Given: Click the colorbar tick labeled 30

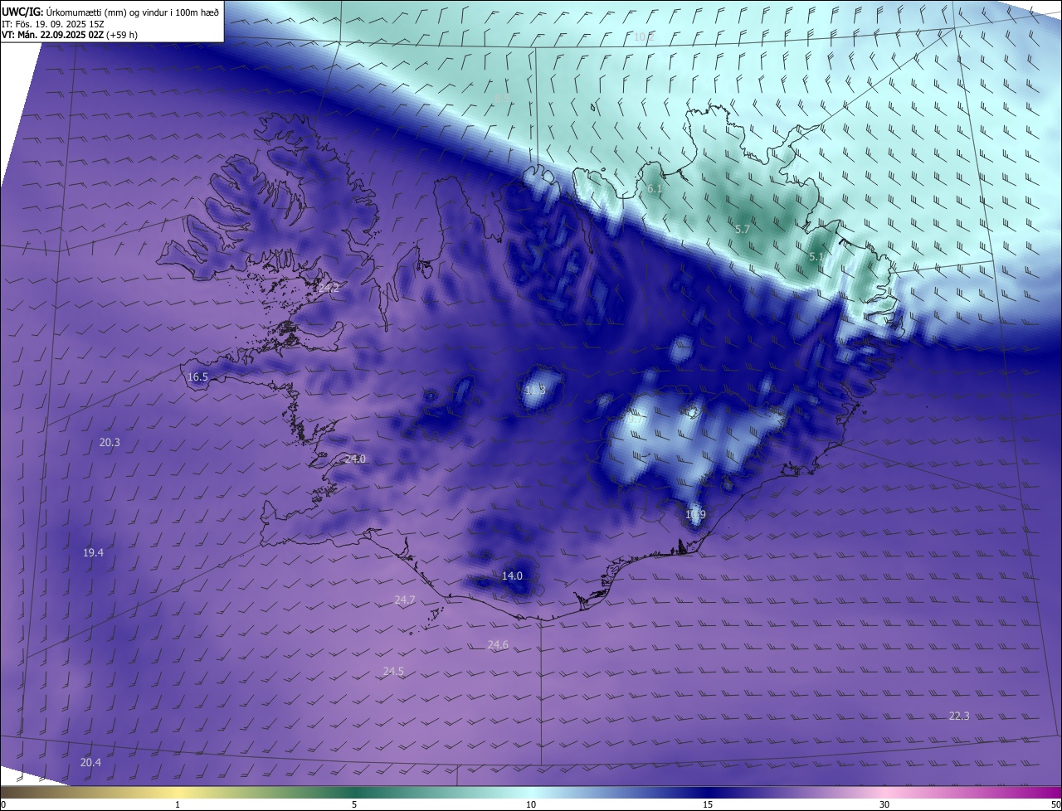Looking at the screenshot, I should pyautogui.click(x=884, y=804).
